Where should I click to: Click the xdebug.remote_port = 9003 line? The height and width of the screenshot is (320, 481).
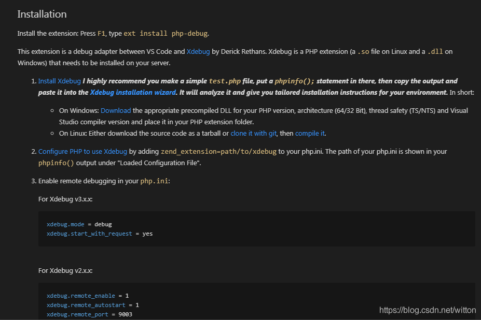coord(89,314)
